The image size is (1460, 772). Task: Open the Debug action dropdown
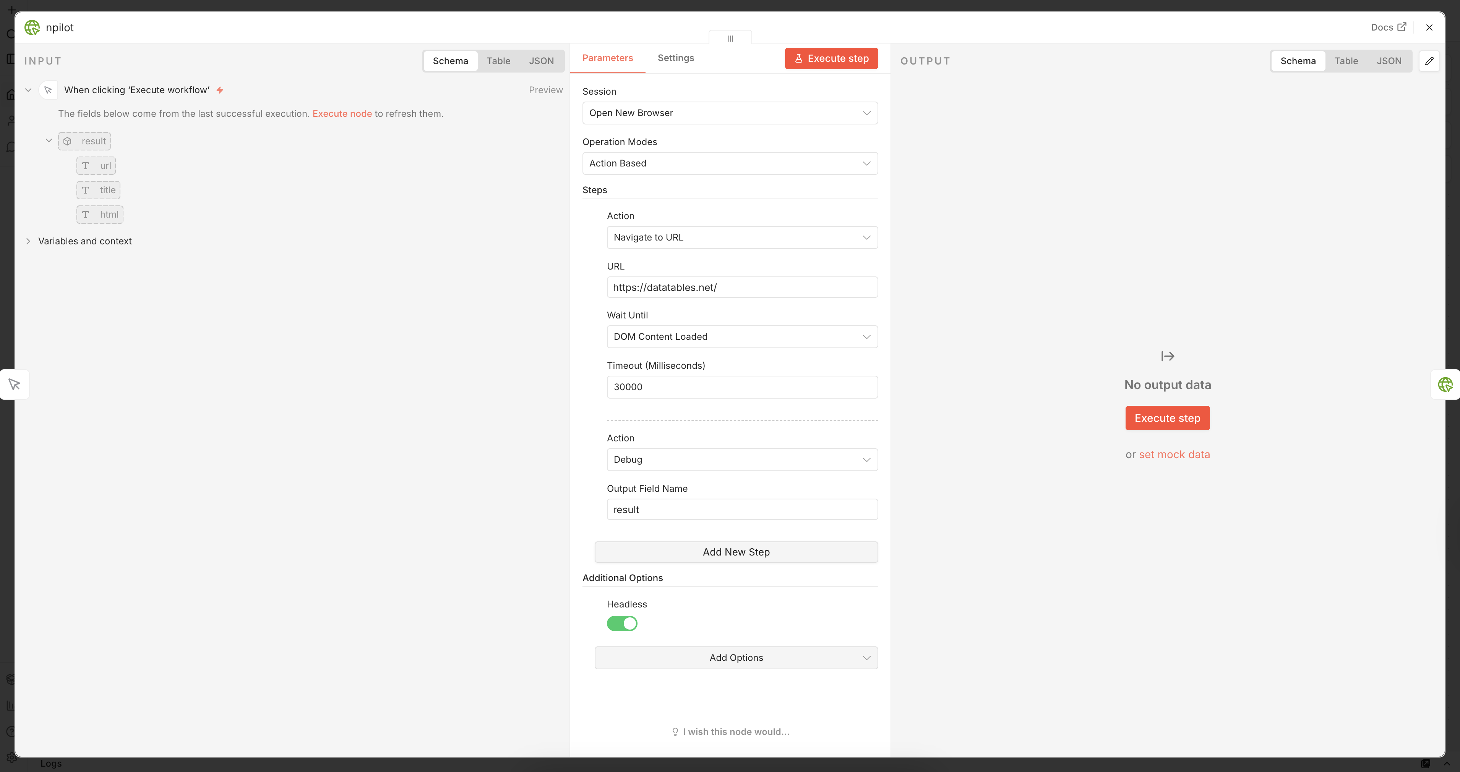point(742,460)
